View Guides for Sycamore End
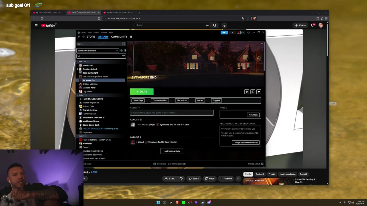 tap(200, 100)
